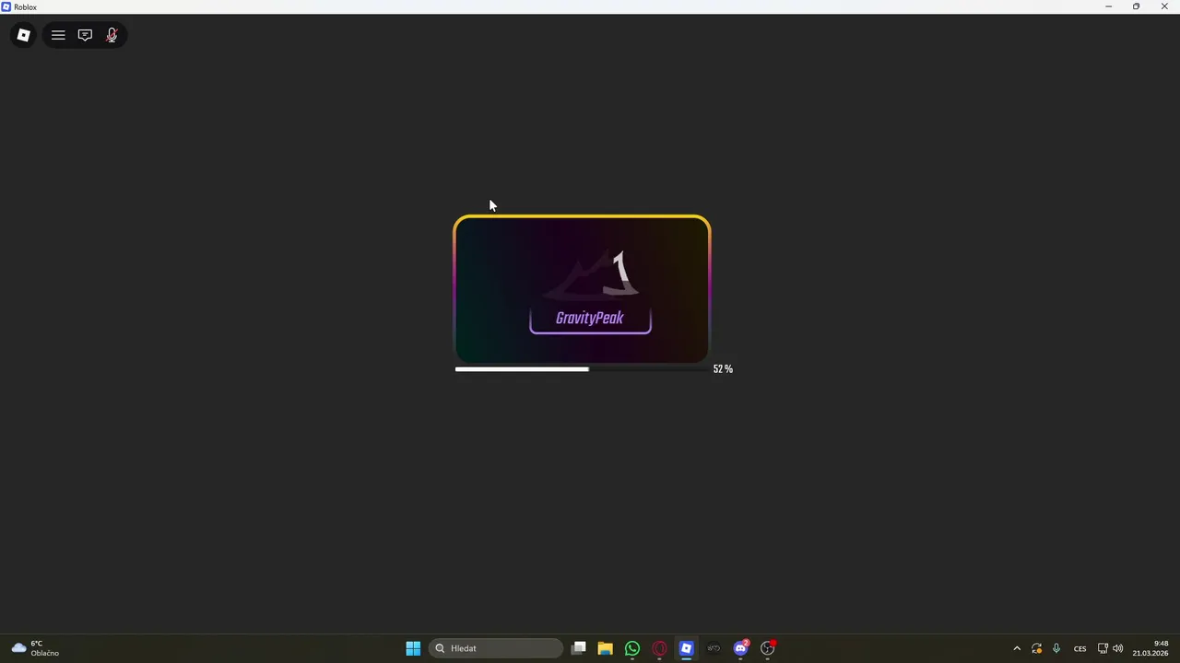
Task: Open the weather widget showing 6°C
Action: pyautogui.click(x=35, y=648)
